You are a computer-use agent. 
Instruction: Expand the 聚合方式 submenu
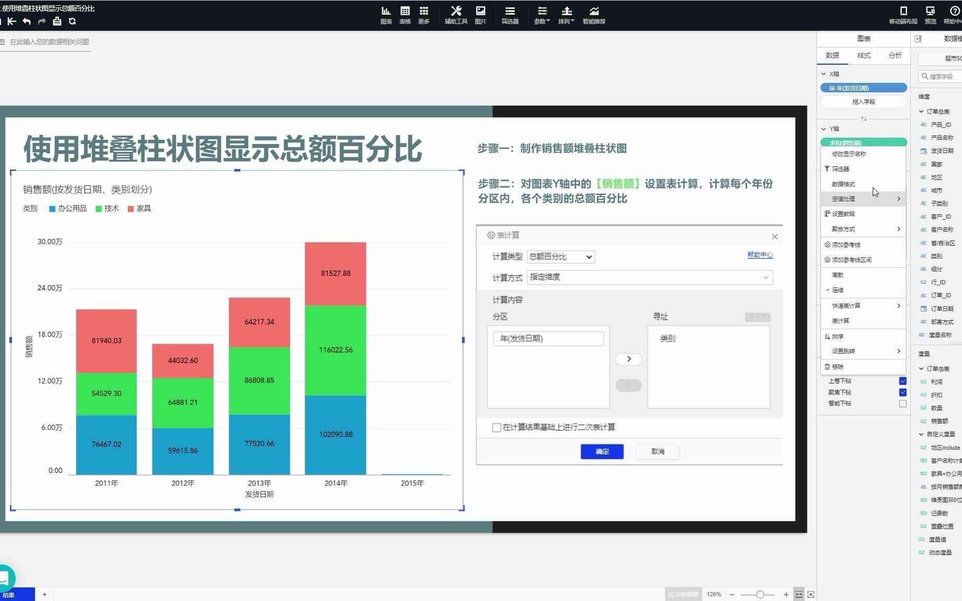click(x=863, y=229)
